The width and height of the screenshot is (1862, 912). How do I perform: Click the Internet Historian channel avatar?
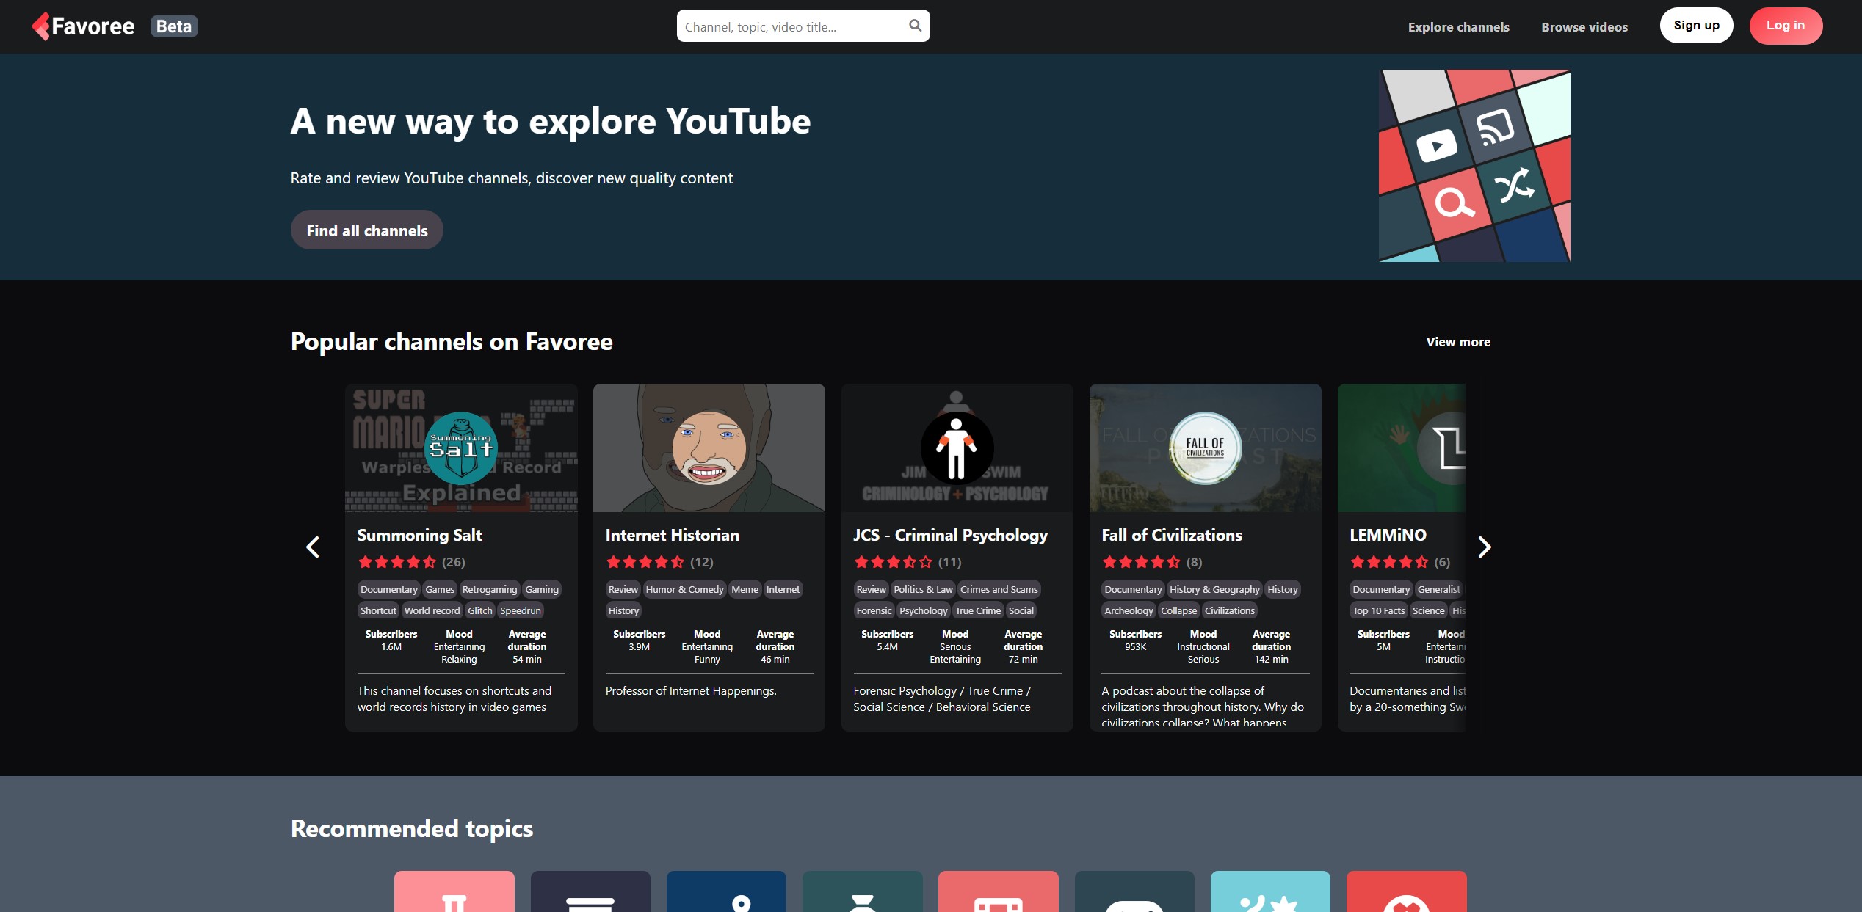tap(709, 448)
